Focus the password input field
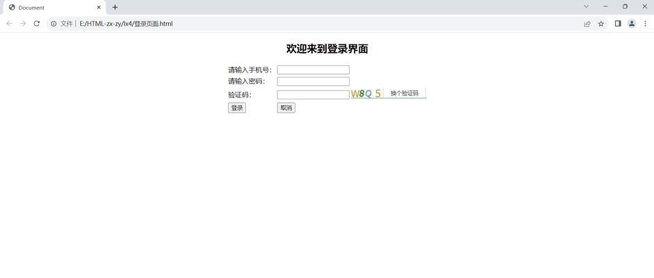The width and height of the screenshot is (654, 278). [x=313, y=82]
